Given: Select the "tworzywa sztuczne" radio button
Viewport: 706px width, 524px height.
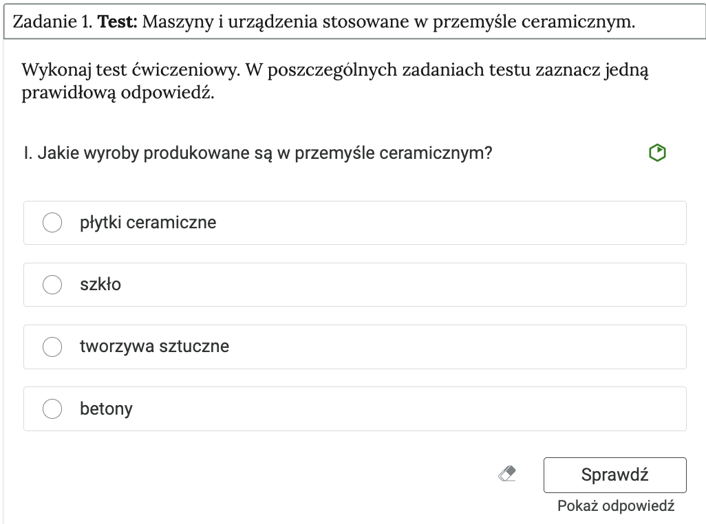Looking at the screenshot, I should point(52,347).
